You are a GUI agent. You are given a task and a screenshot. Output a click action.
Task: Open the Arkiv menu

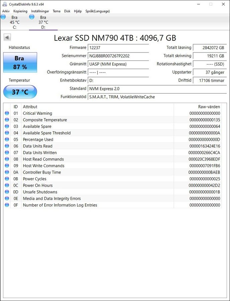coord(6,11)
